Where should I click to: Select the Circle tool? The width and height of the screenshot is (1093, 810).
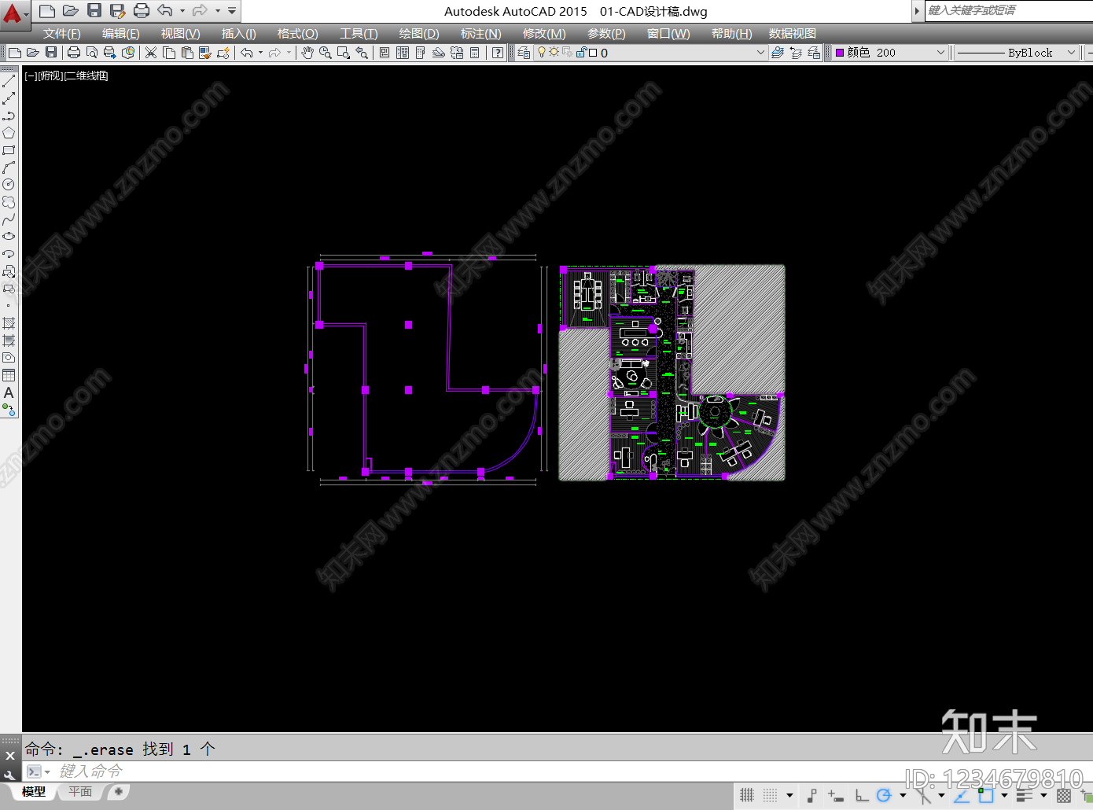click(9, 185)
